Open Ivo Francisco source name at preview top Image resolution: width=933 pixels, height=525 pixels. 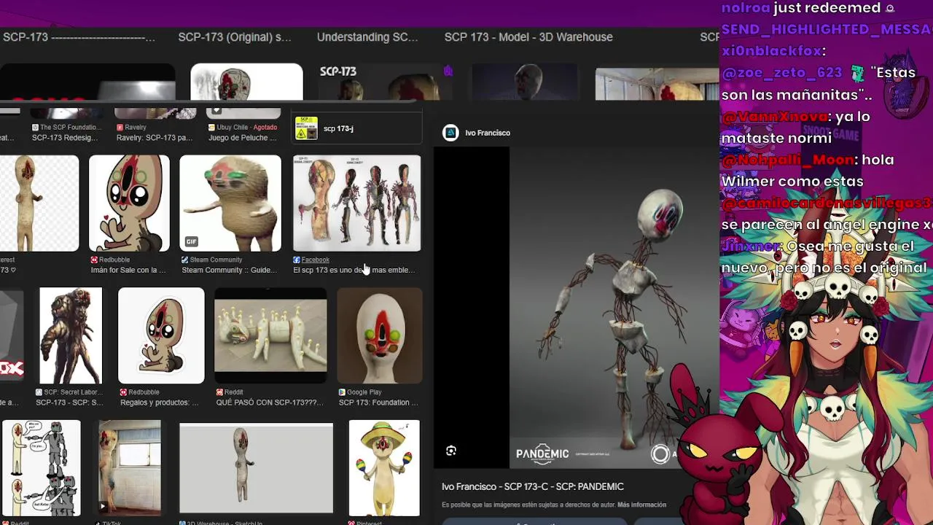488,133
